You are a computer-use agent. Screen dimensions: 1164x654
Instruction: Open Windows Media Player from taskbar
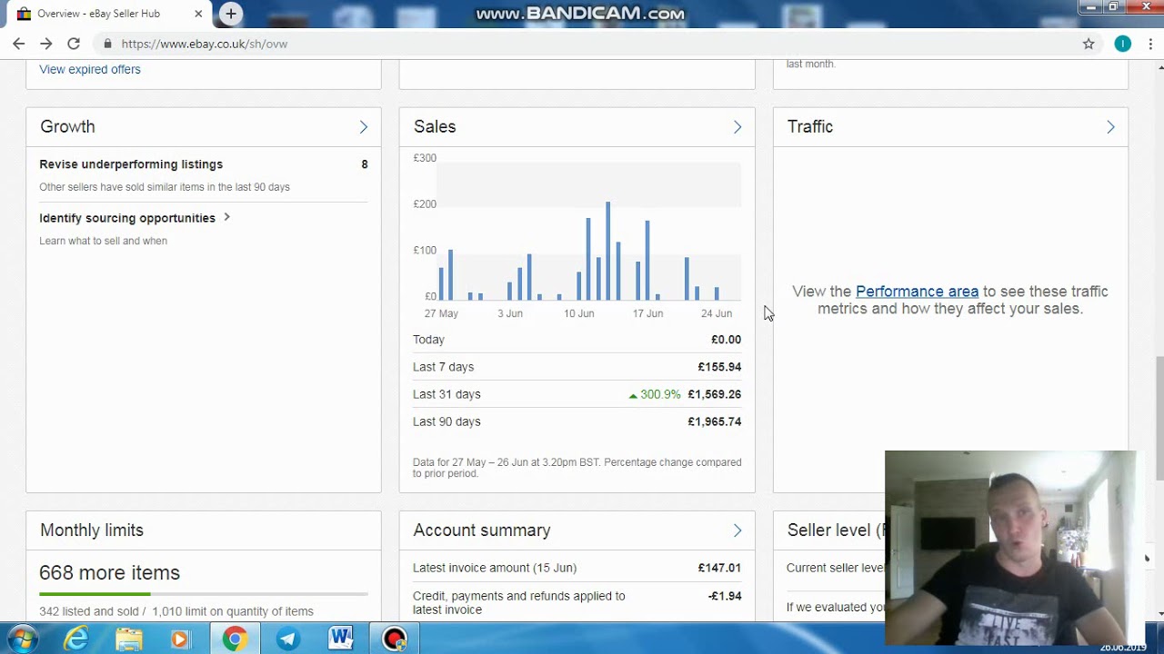point(180,639)
